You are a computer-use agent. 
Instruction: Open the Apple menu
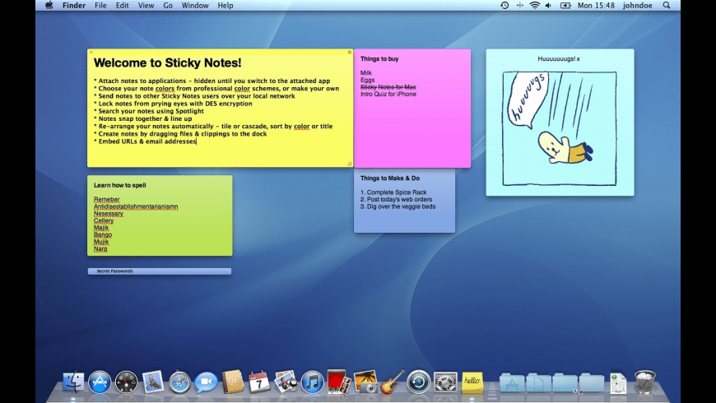click(49, 5)
